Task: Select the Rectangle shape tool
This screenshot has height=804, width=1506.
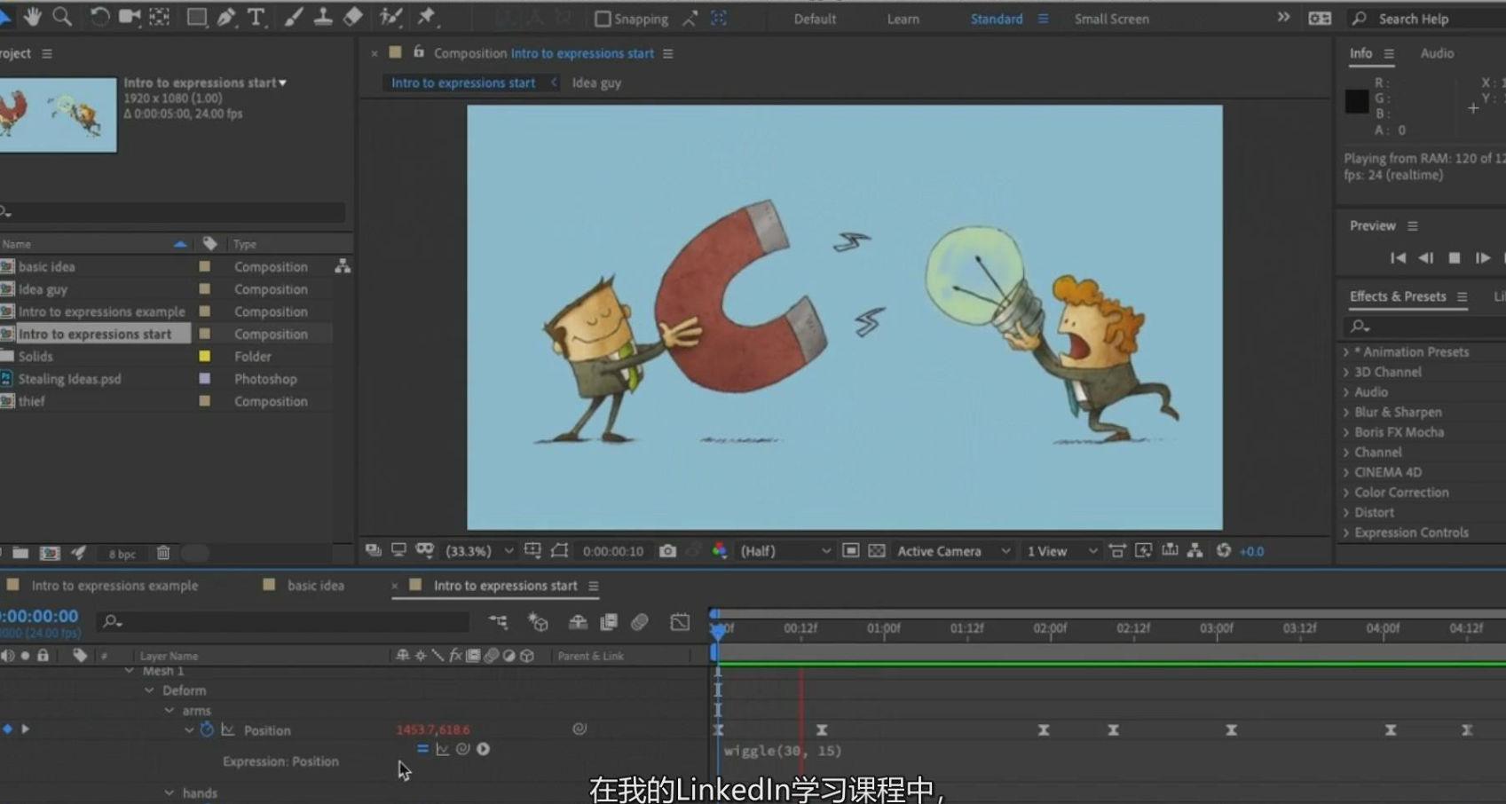Action: click(x=196, y=17)
